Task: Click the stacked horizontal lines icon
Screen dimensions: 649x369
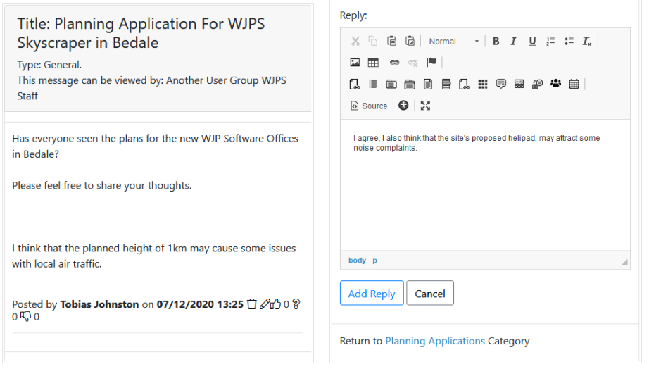Action: click(446, 85)
